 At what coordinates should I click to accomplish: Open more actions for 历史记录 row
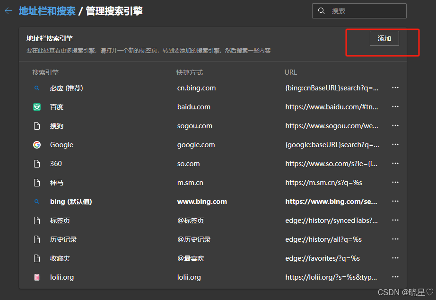click(x=395, y=239)
